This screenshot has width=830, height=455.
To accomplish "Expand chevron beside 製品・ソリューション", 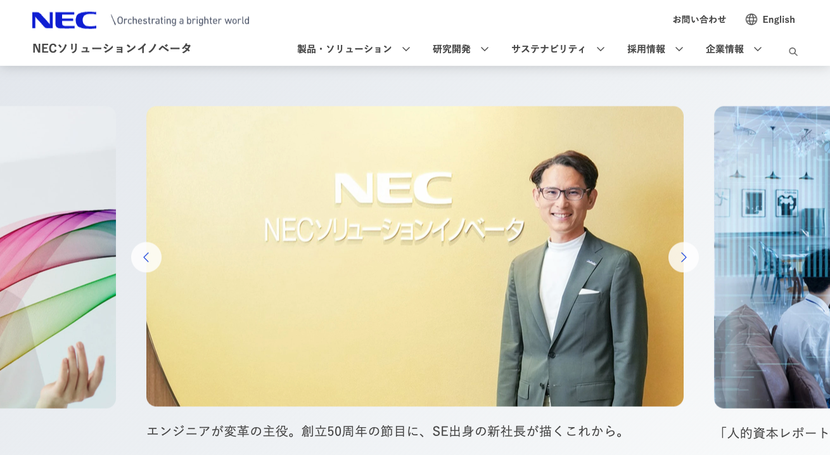I will (x=406, y=49).
